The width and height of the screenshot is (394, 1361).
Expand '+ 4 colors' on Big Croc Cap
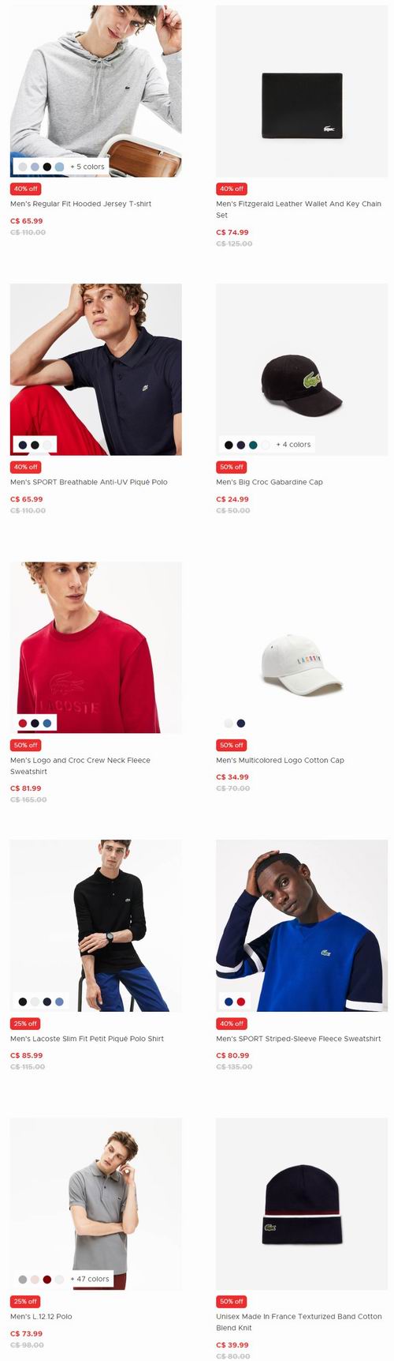pyautogui.click(x=293, y=445)
